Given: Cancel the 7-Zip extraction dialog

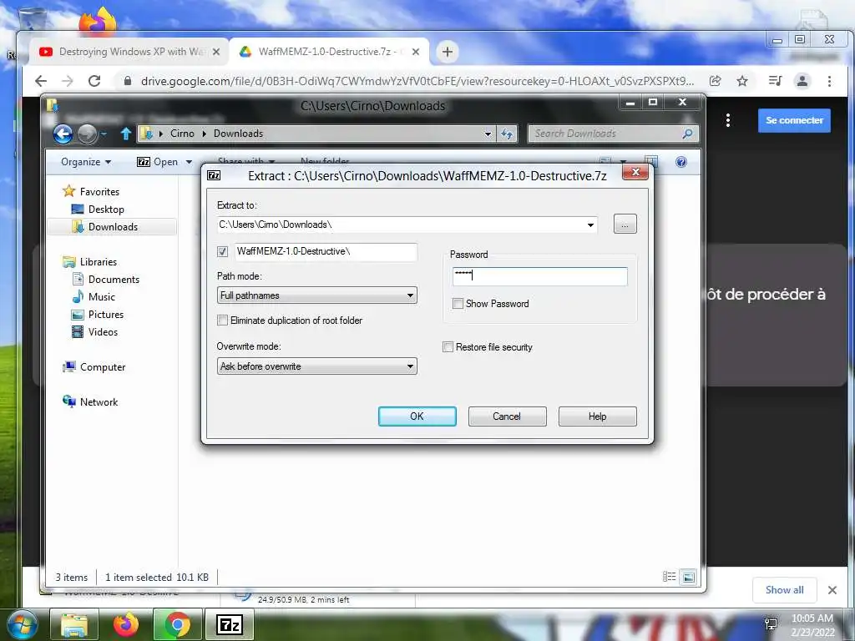Looking at the screenshot, I should (507, 416).
